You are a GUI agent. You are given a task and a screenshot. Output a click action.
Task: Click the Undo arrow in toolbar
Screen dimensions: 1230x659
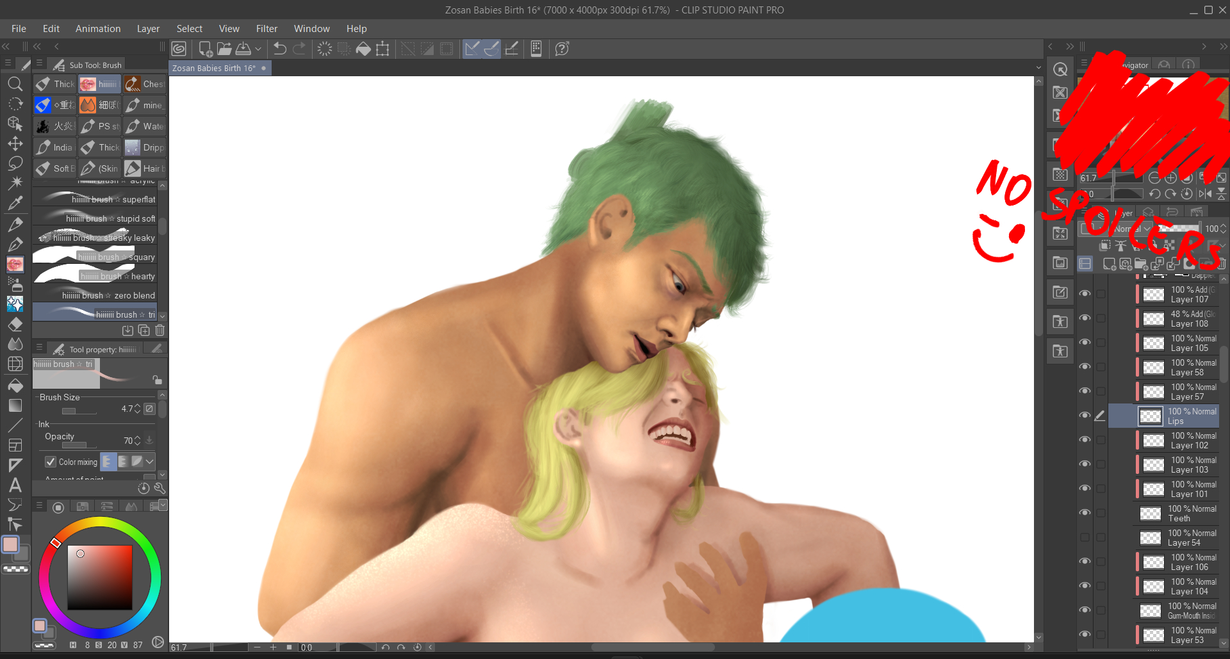[280, 49]
